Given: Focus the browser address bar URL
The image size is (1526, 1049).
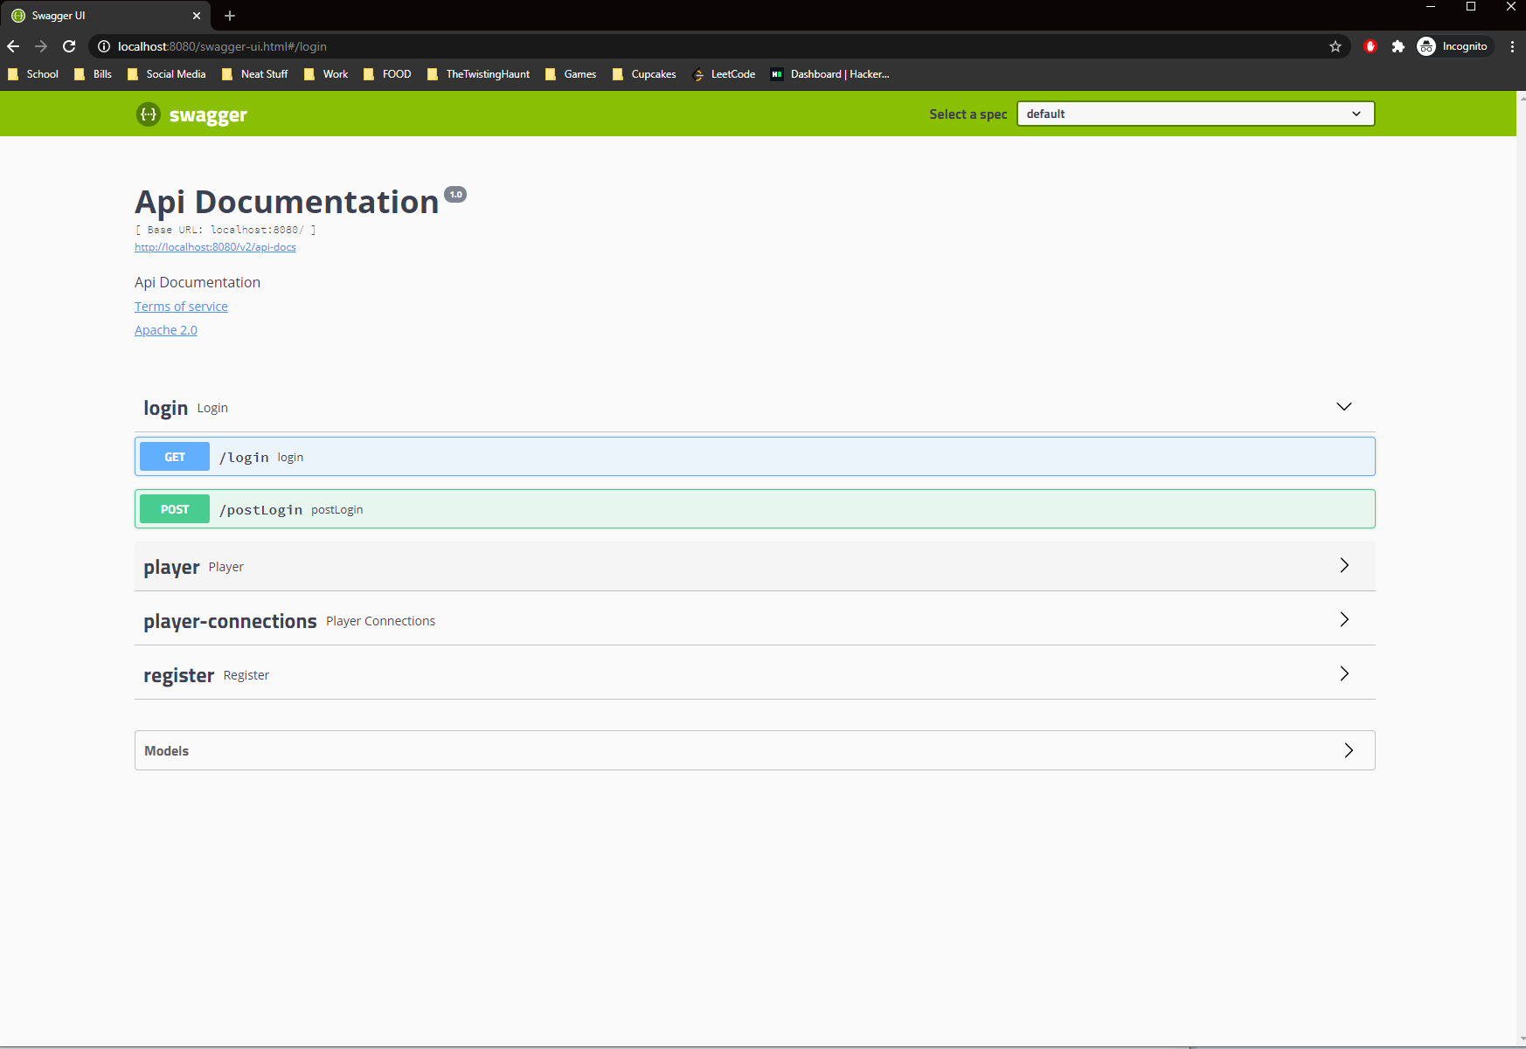Looking at the screenshot, I should pyautogui.click(x=222, y=46).
